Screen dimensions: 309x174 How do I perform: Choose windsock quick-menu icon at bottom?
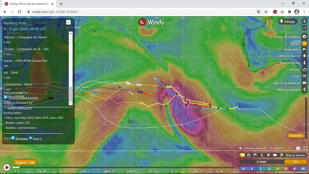point(255,155)
